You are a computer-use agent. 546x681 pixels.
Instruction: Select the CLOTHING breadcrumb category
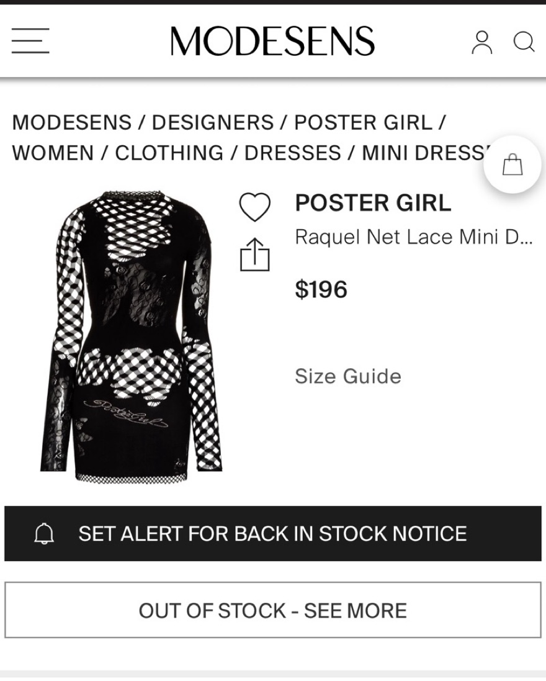pyautogui.click(x=169, y=153)
